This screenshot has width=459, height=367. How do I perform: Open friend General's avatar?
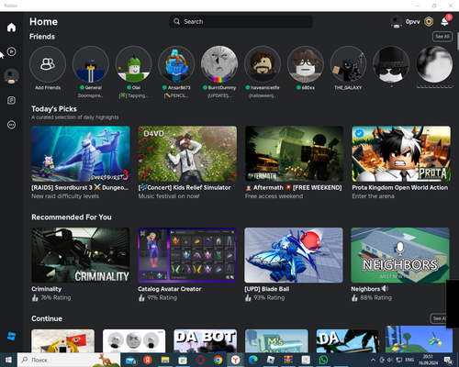(91, 64)
